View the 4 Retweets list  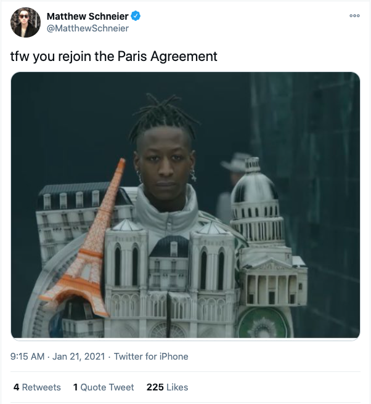coord(37,387)
